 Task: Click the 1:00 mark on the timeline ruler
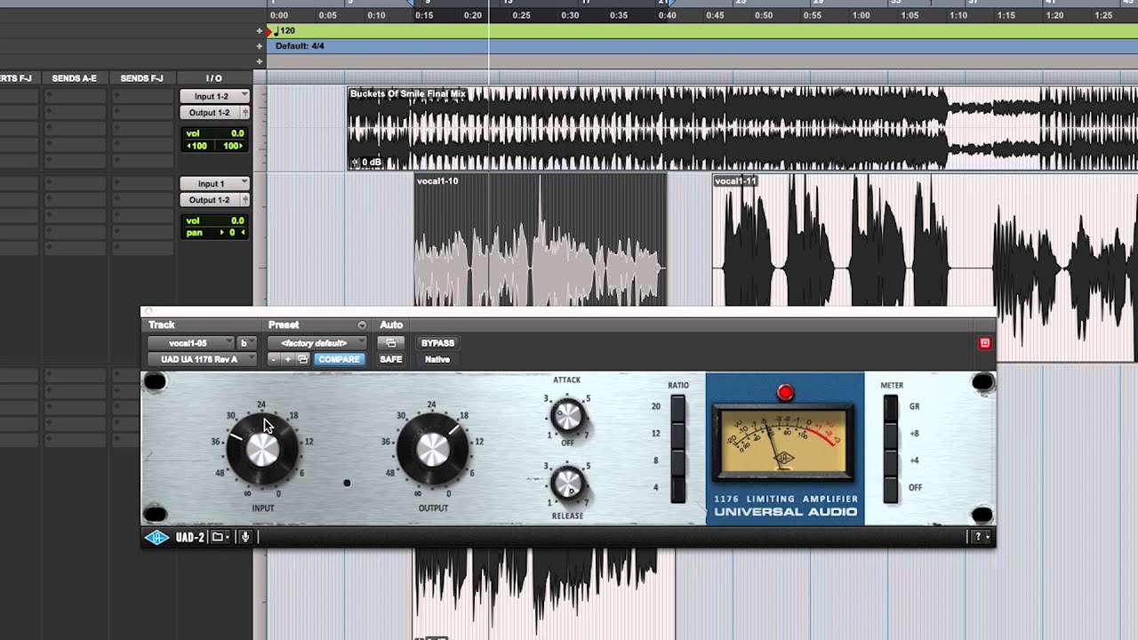pyautogui.click(x=862, y=15)
